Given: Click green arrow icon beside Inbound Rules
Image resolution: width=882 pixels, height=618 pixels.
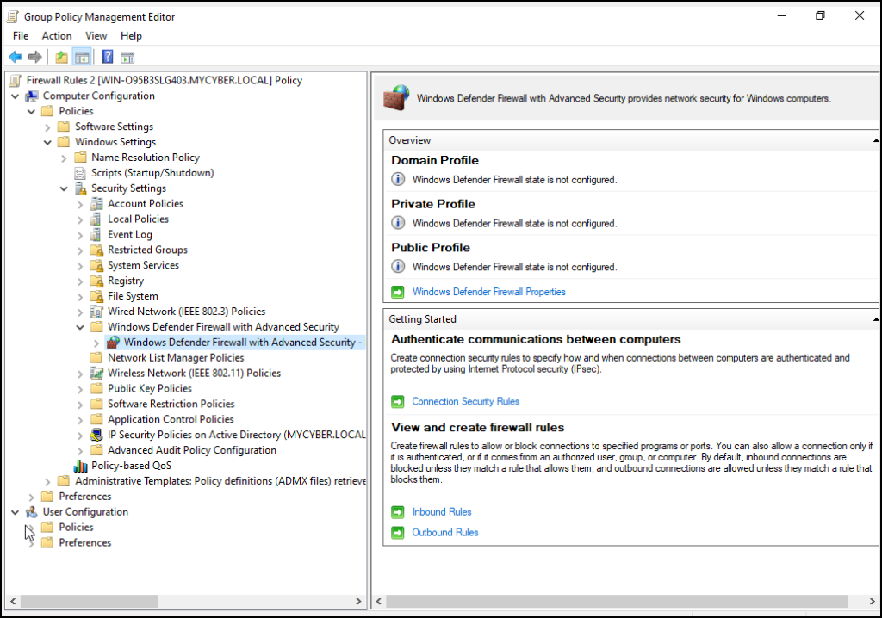Looking at the screenshot, I should click(x=398, y=512).
